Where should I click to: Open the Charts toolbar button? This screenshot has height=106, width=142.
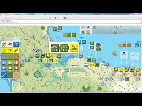[48, 18]
